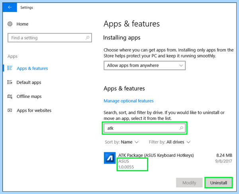Go to Default apps section

click(x=29, y=83)
